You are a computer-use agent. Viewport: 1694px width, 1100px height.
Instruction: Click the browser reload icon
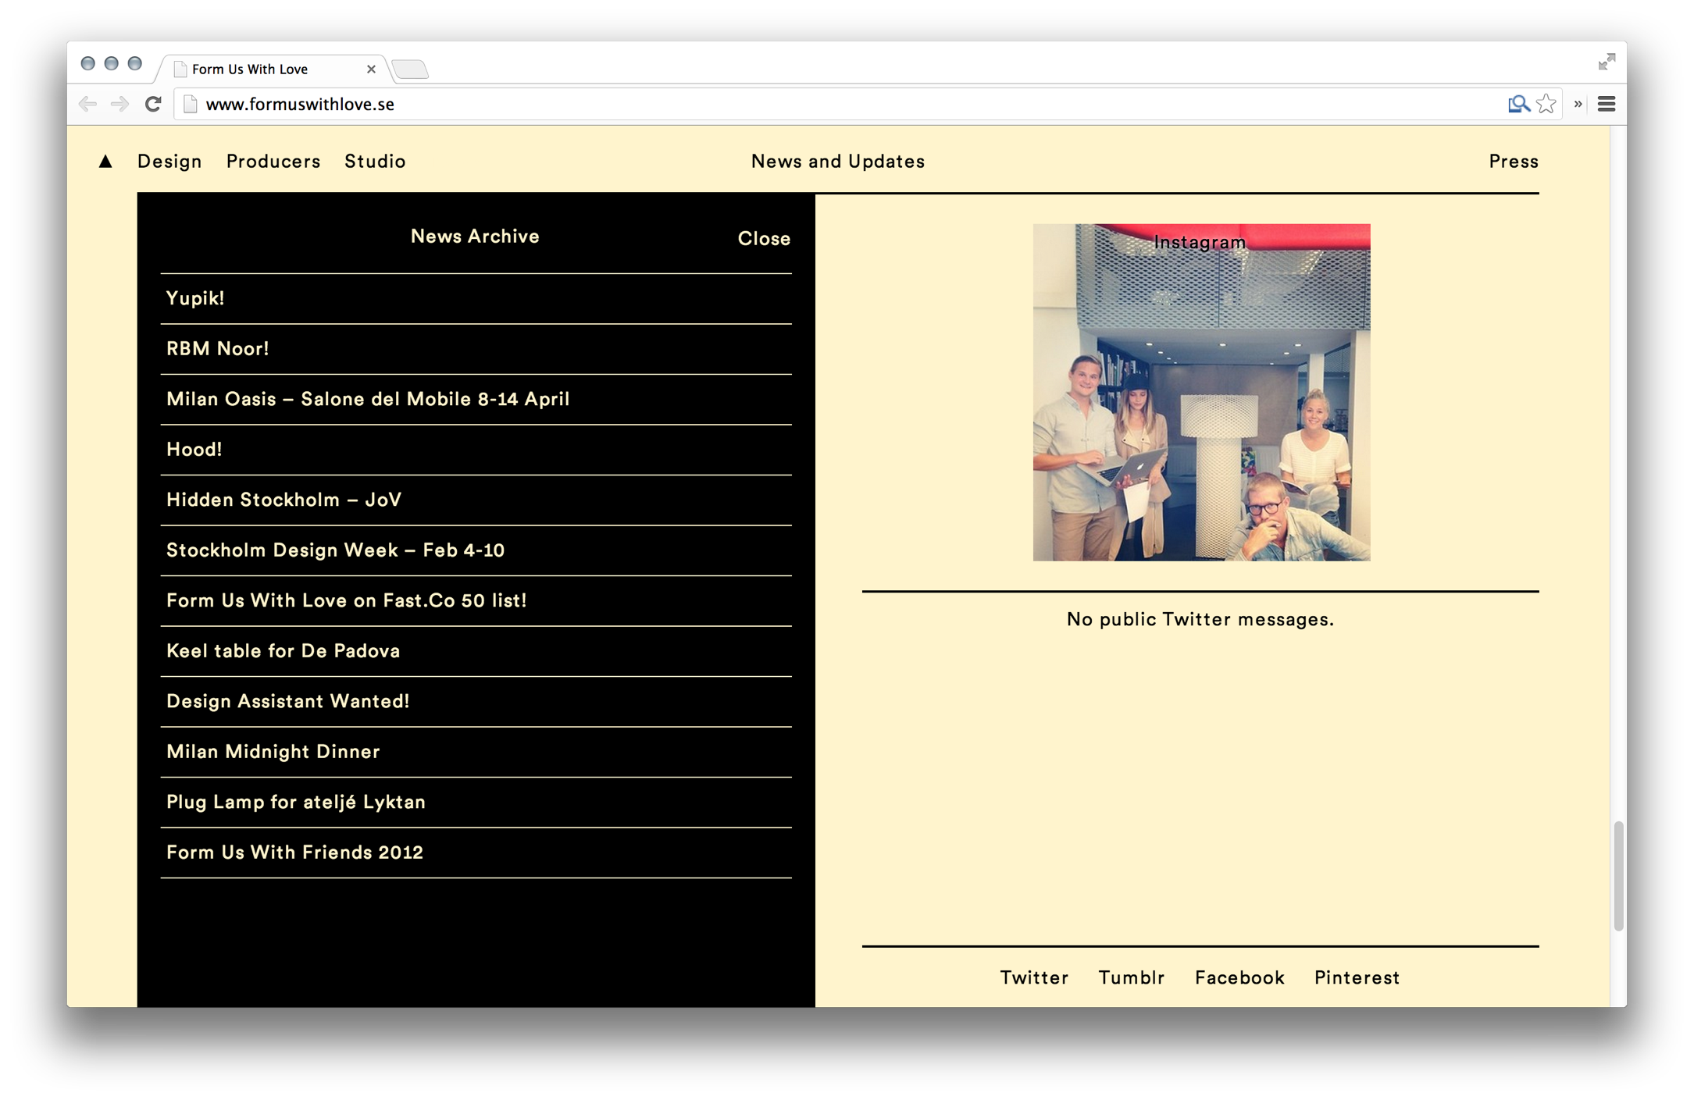coord(153,104)
